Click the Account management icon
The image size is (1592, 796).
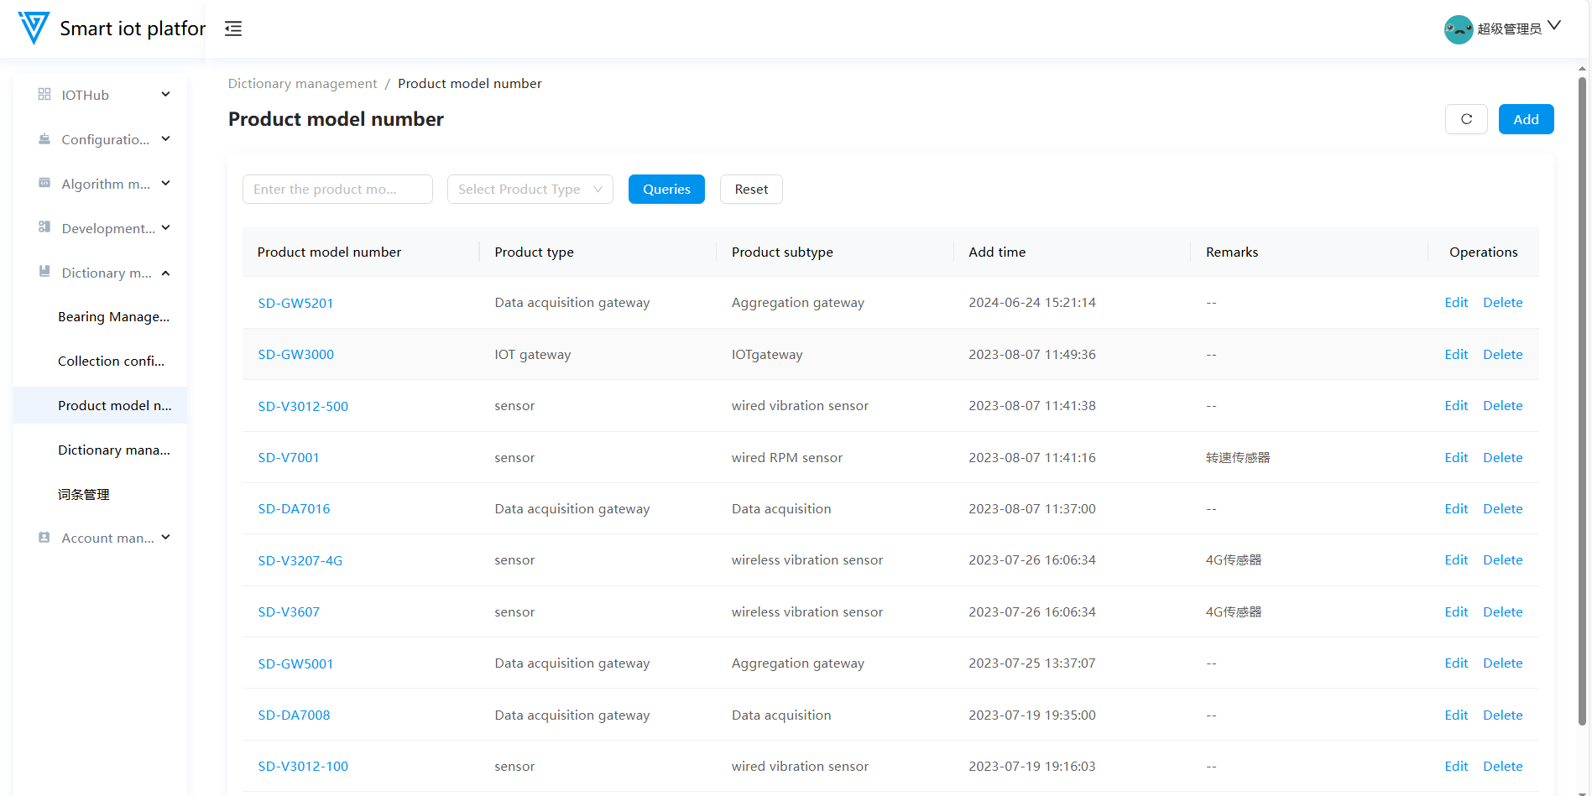click(44, 538)
